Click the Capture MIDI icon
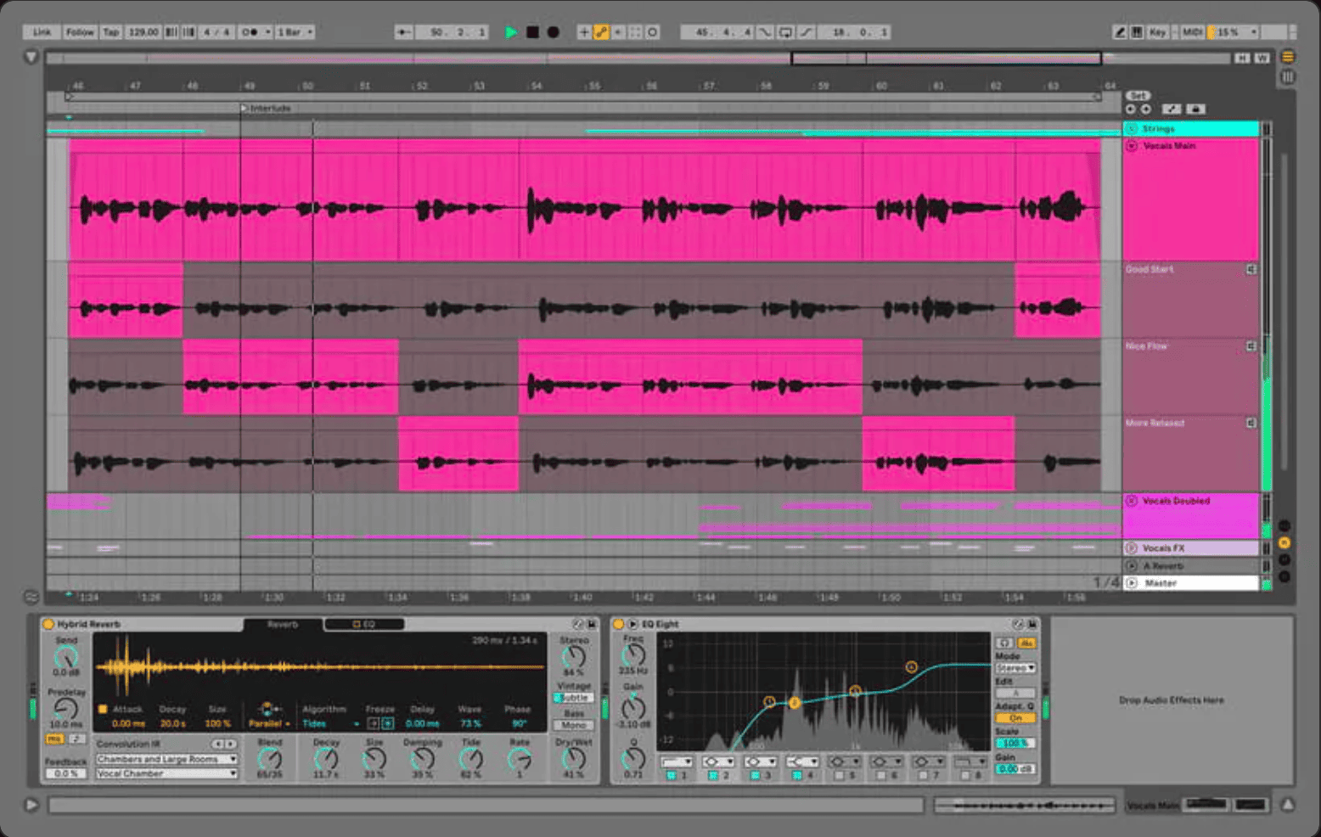The height and width of the screenshot is (837, 1321). (635, 32)
